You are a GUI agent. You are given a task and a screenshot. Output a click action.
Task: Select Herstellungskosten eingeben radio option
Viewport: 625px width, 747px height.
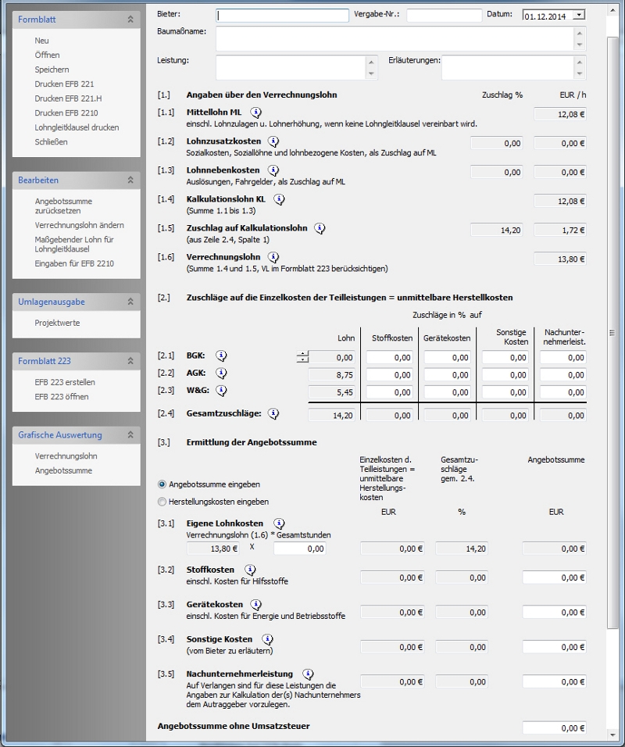[x=162, y=502]
